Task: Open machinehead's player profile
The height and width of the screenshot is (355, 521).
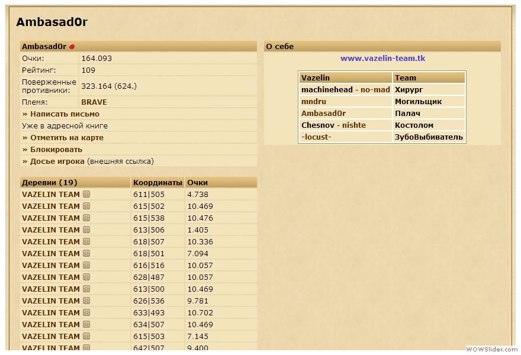Action: pyautogui.click(x=327, y=89)
